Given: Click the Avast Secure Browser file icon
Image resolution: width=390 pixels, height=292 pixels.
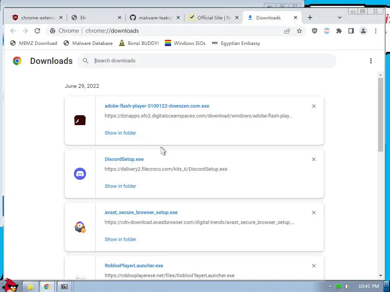Looking at the screenshot, I should click(80, 227).
